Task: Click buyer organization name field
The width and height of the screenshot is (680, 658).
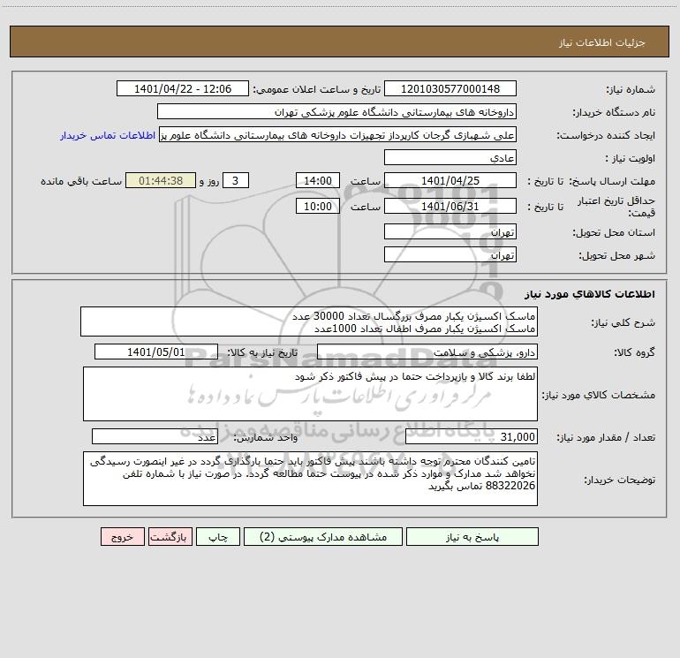Action: (336, 112)
